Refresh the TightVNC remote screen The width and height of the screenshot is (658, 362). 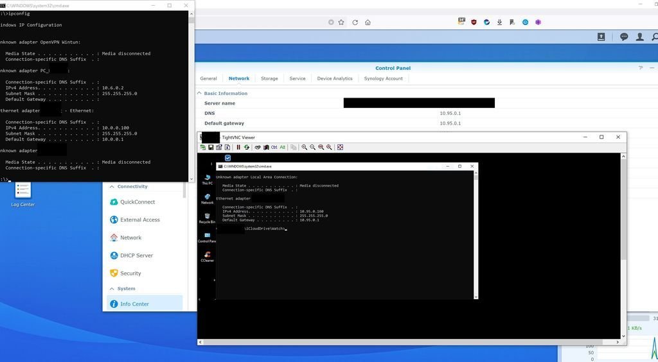click(246, 147)
